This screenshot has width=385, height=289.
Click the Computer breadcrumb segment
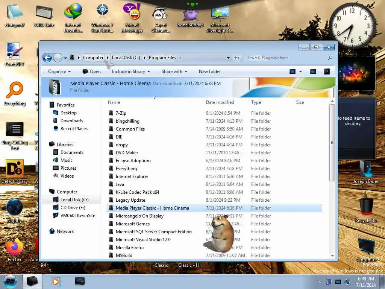tap(93, 58)
